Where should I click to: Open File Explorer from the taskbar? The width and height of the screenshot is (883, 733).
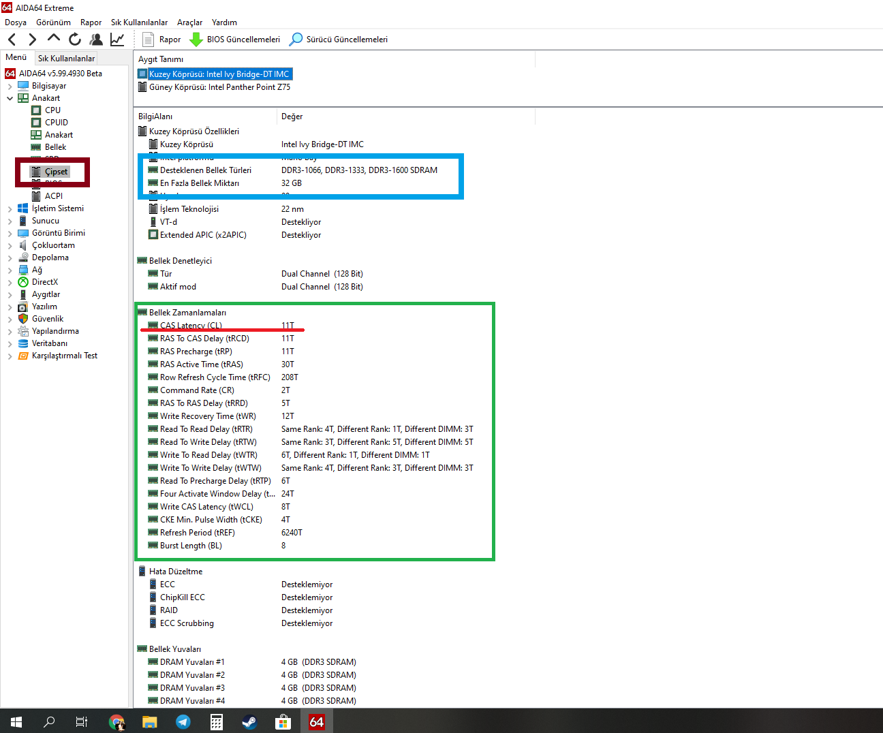click(150, 721)
